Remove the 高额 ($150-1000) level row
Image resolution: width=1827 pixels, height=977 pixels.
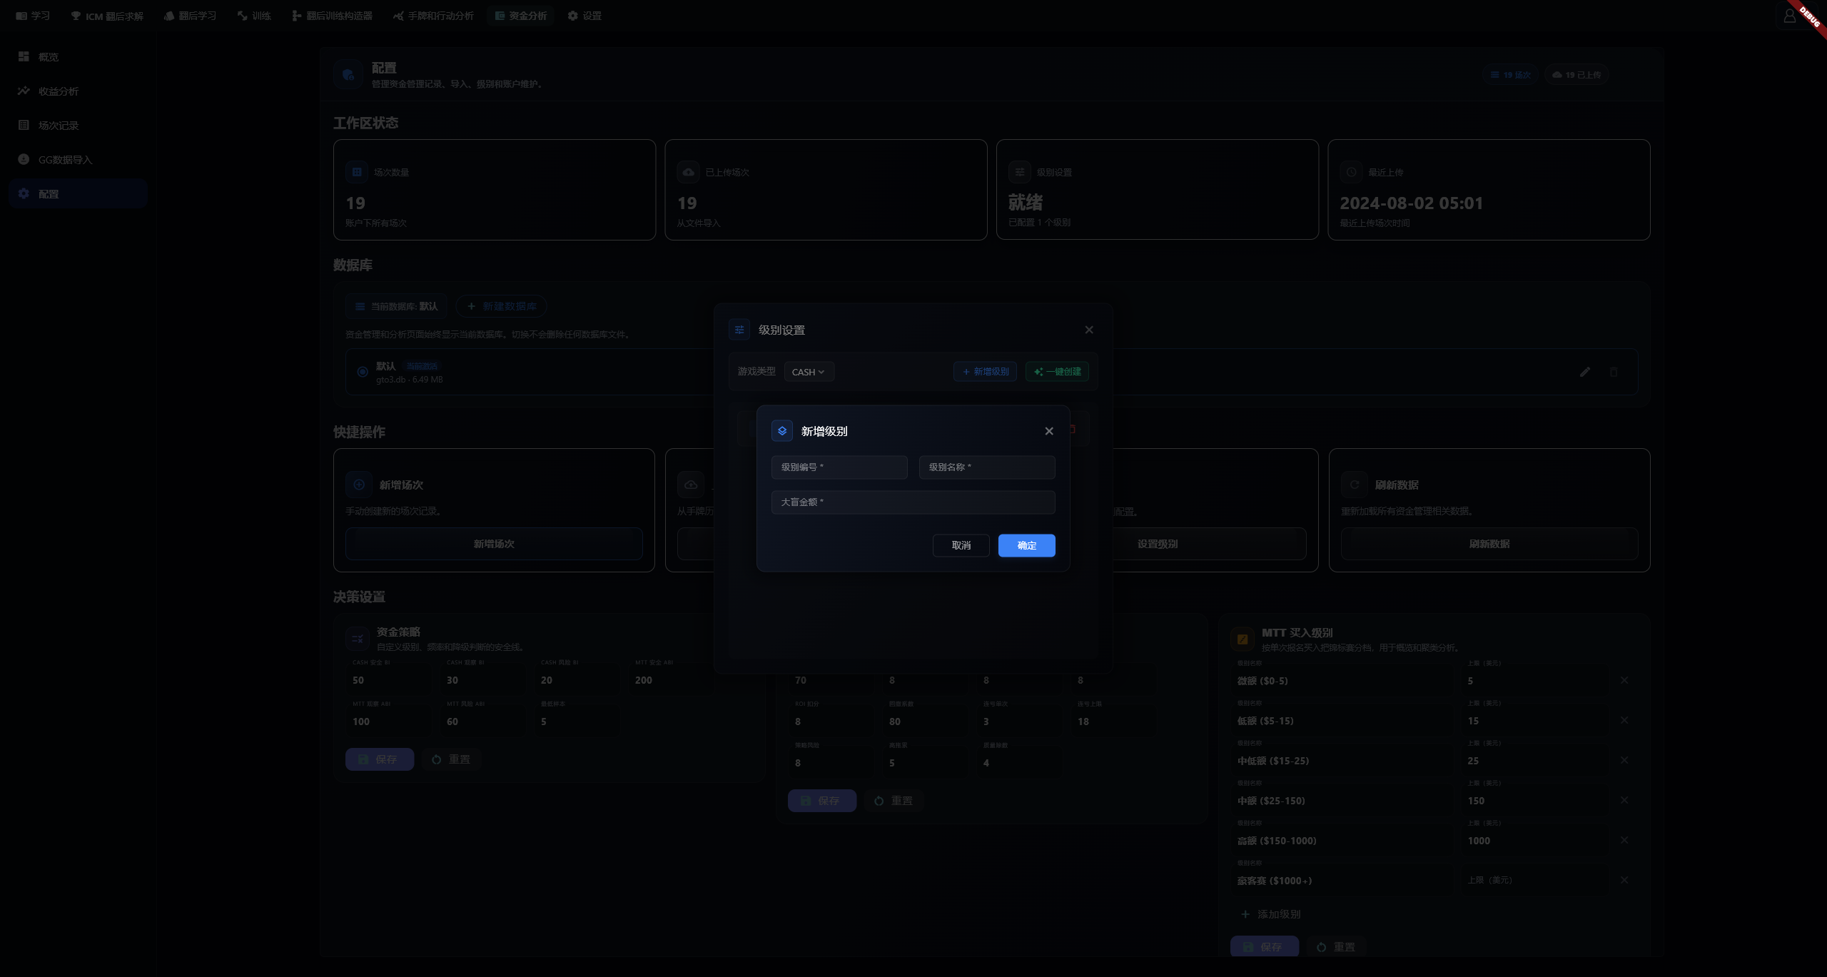(x=1624, y=840)
